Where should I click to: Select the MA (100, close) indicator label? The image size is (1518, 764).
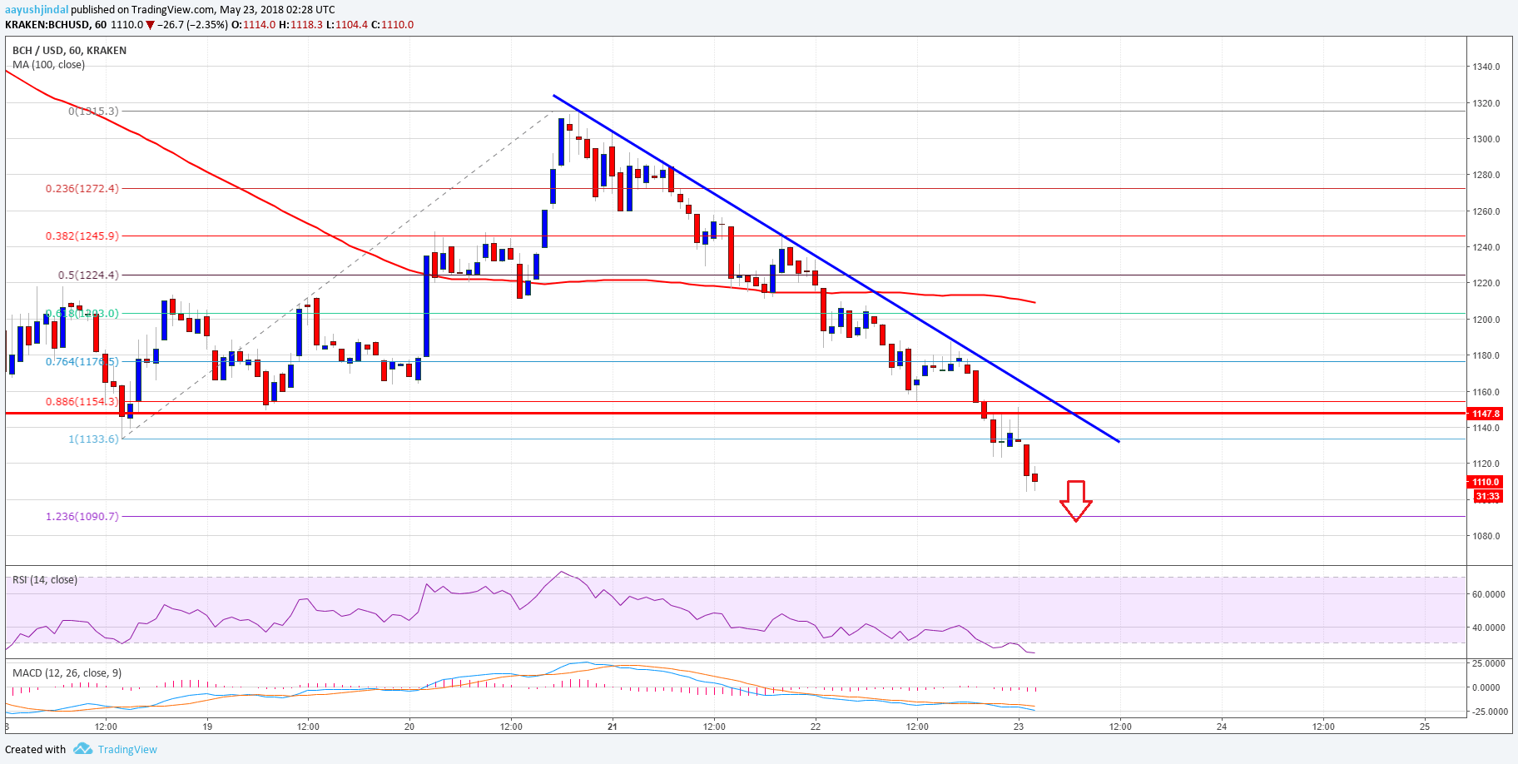tap(48, 64)
